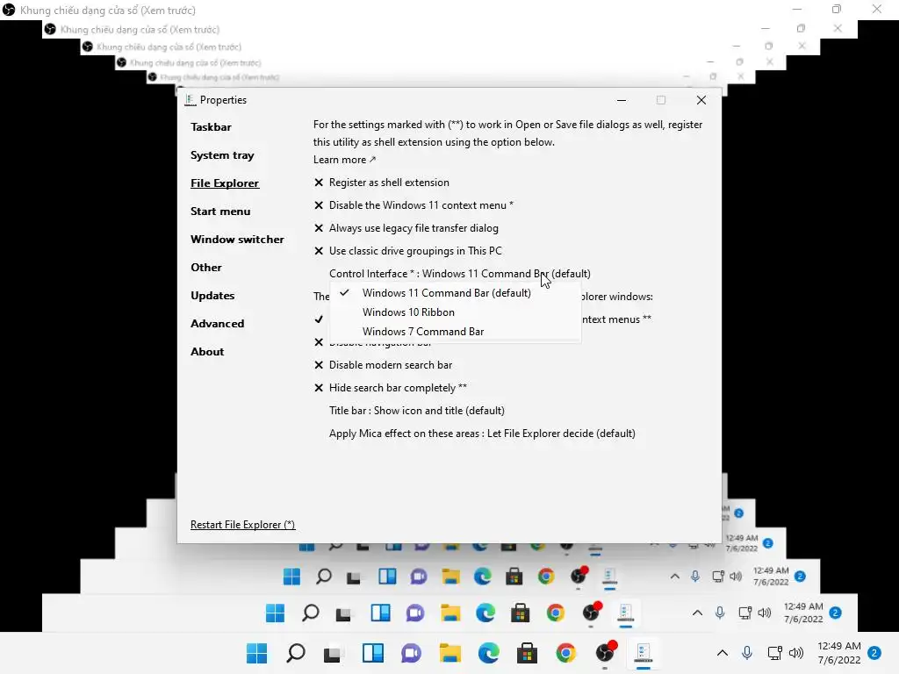899x674 pixels.
Task: Open the System tray section
Action: pos(222,155)
